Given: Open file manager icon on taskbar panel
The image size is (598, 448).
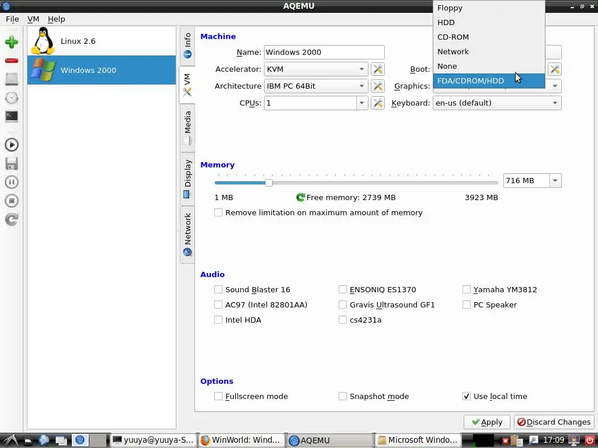Looking at the screenshot, I should [x=28, y=440].
